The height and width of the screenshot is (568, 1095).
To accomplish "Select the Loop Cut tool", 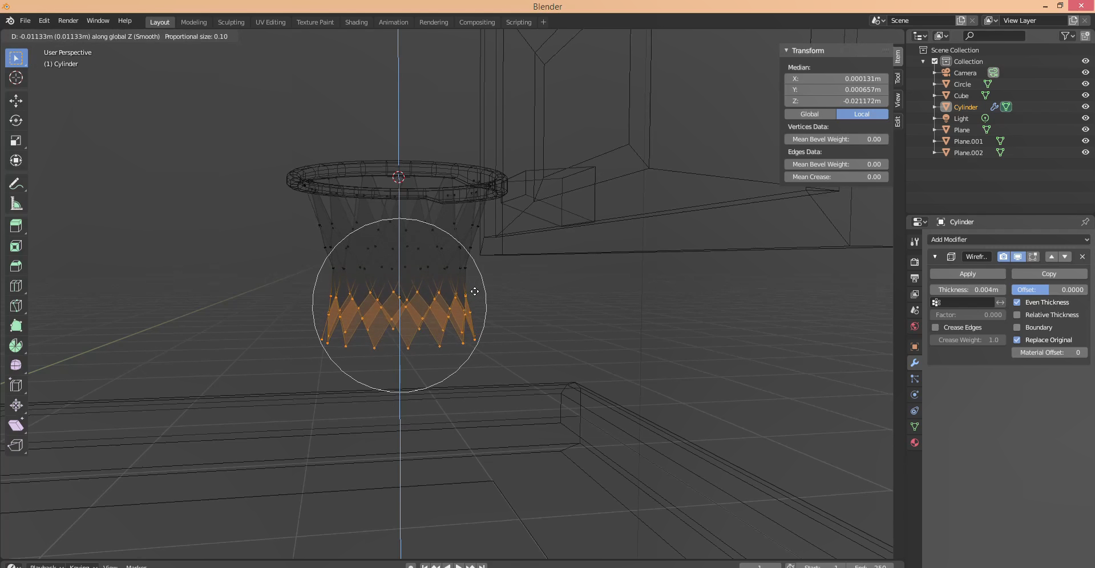I will 16,286.
